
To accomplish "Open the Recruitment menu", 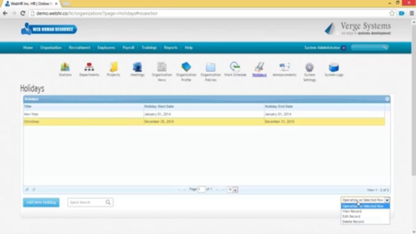I will [x=79, y=47].
